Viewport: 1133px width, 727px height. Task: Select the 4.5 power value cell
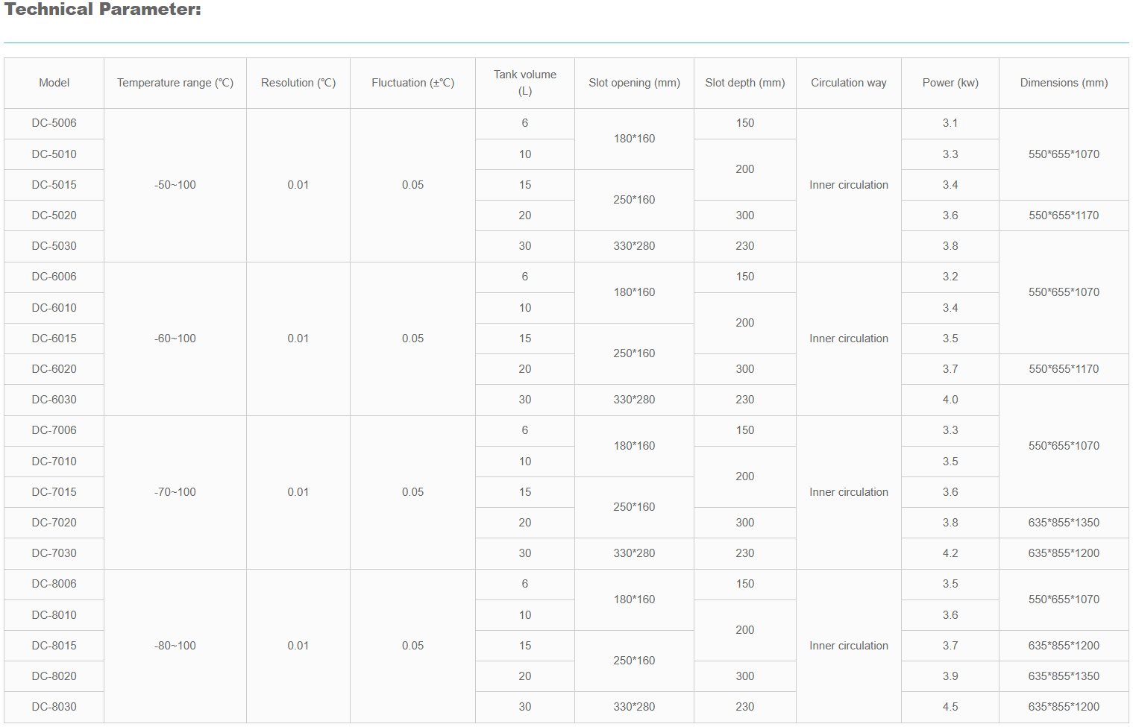[950, 707]
